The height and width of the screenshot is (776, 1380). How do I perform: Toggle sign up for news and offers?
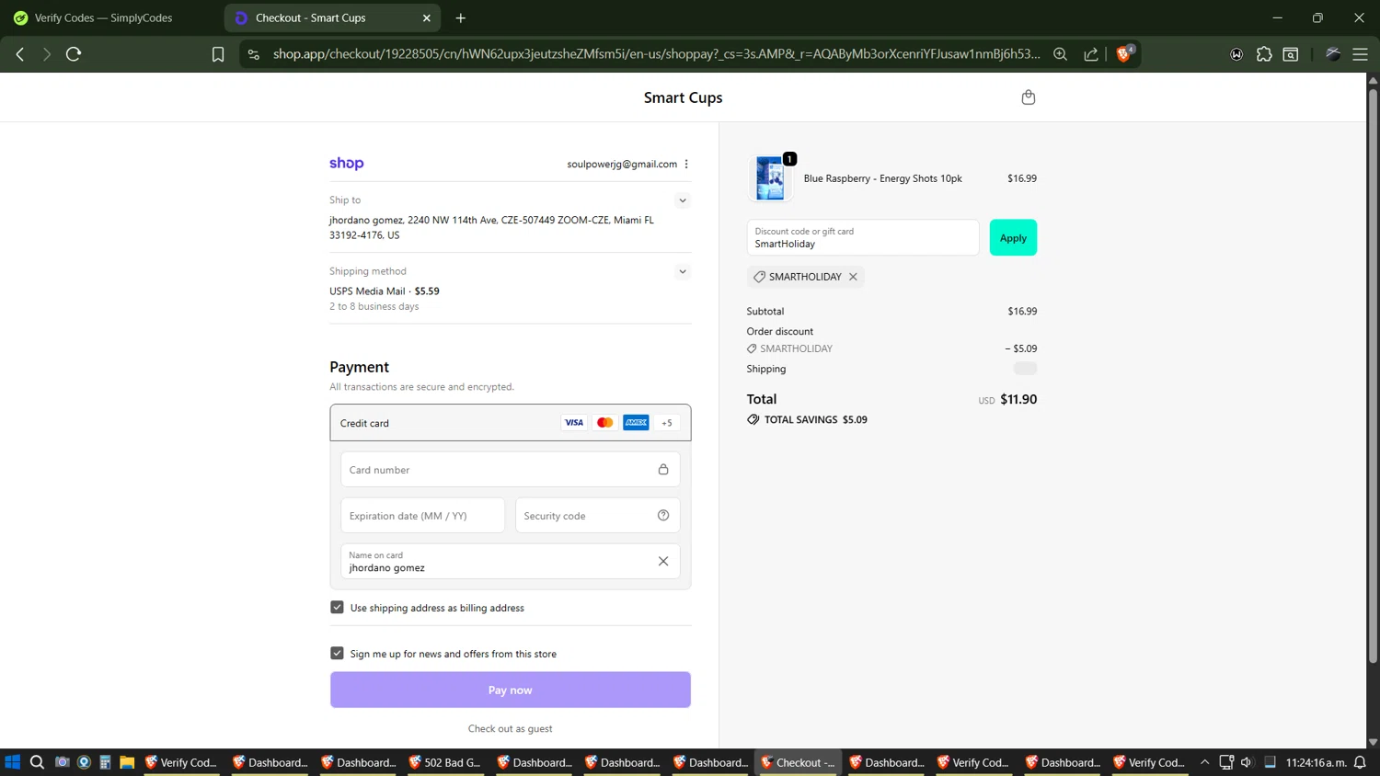(x=337, y=654)
